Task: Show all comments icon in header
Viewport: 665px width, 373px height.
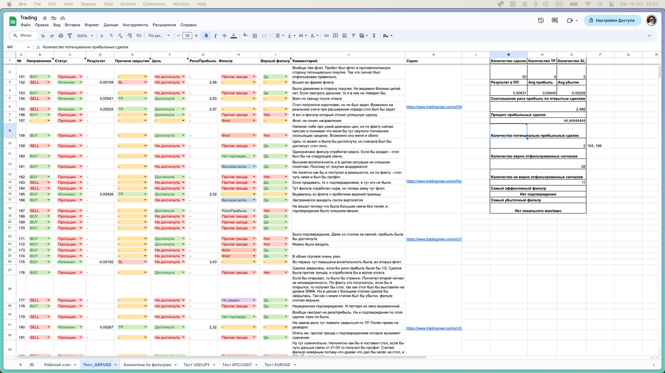Action: pyautogui.click(x=555, y=21)
